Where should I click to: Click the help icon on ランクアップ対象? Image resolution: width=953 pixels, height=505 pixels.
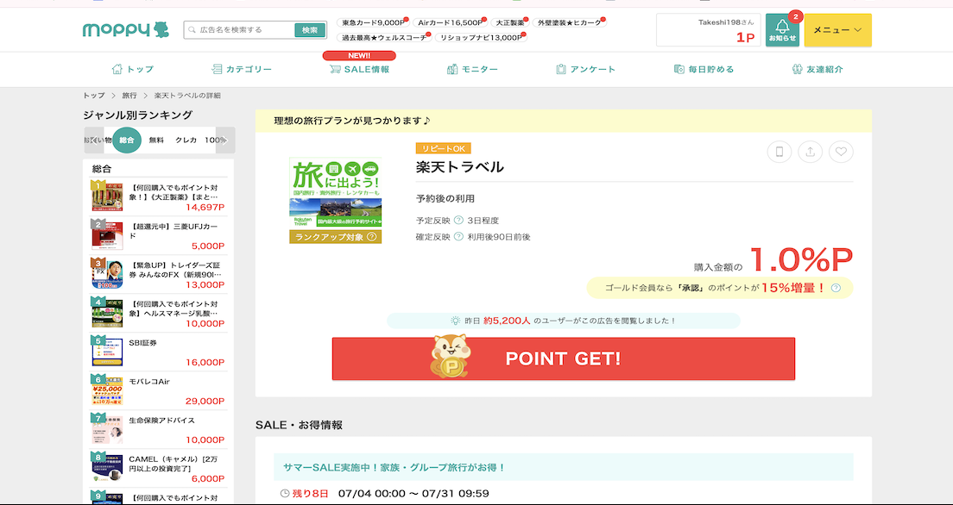click(x=372, y=237)
